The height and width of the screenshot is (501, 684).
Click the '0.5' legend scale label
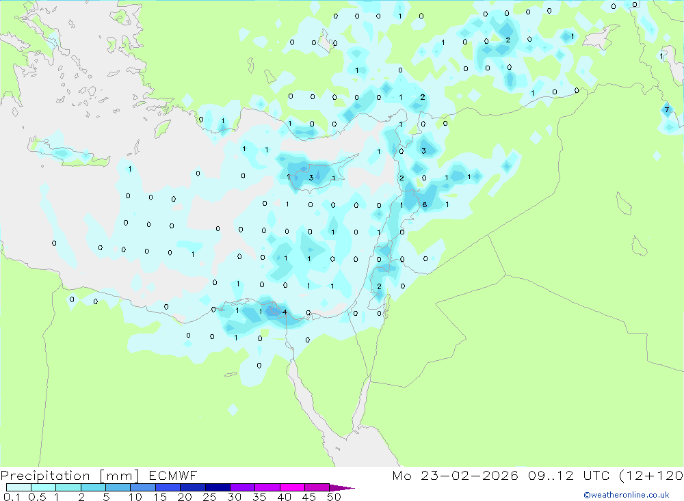(37, 497)
